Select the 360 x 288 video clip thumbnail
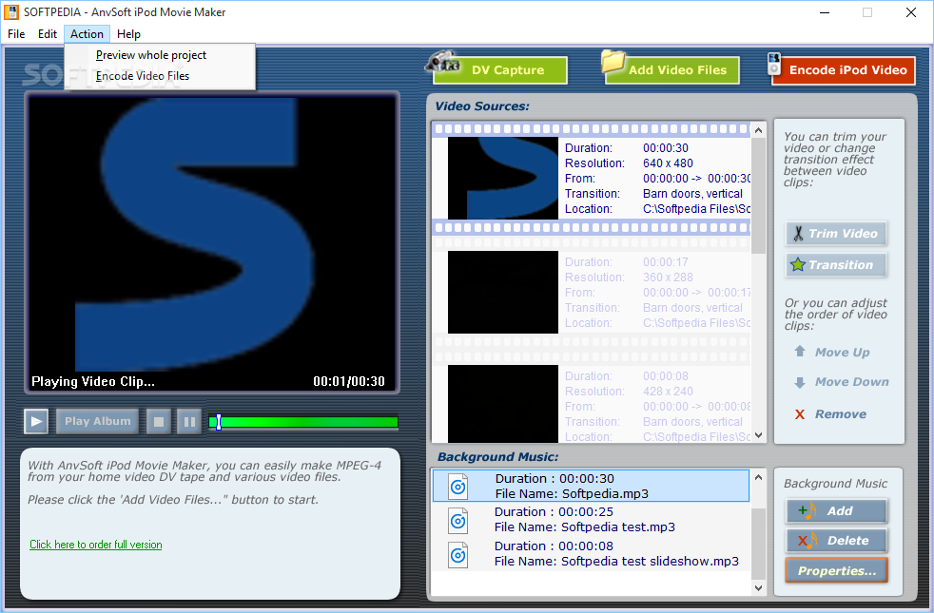 [x=503, y=292]
